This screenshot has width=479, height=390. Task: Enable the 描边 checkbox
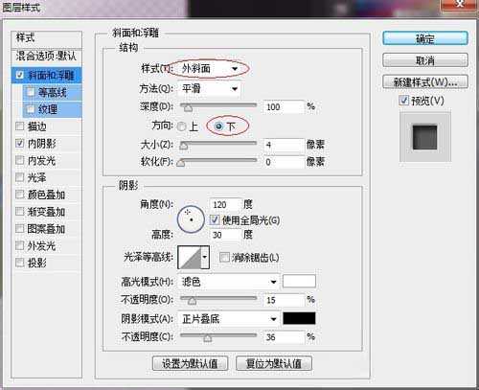[20, 126]
